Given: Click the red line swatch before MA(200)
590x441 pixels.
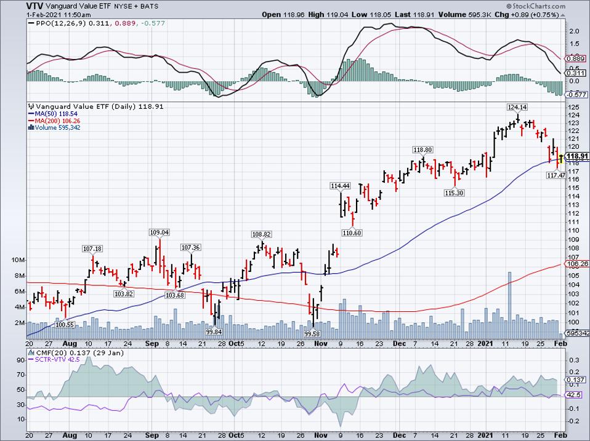Looking at the screenshot, I should [31, 121].
